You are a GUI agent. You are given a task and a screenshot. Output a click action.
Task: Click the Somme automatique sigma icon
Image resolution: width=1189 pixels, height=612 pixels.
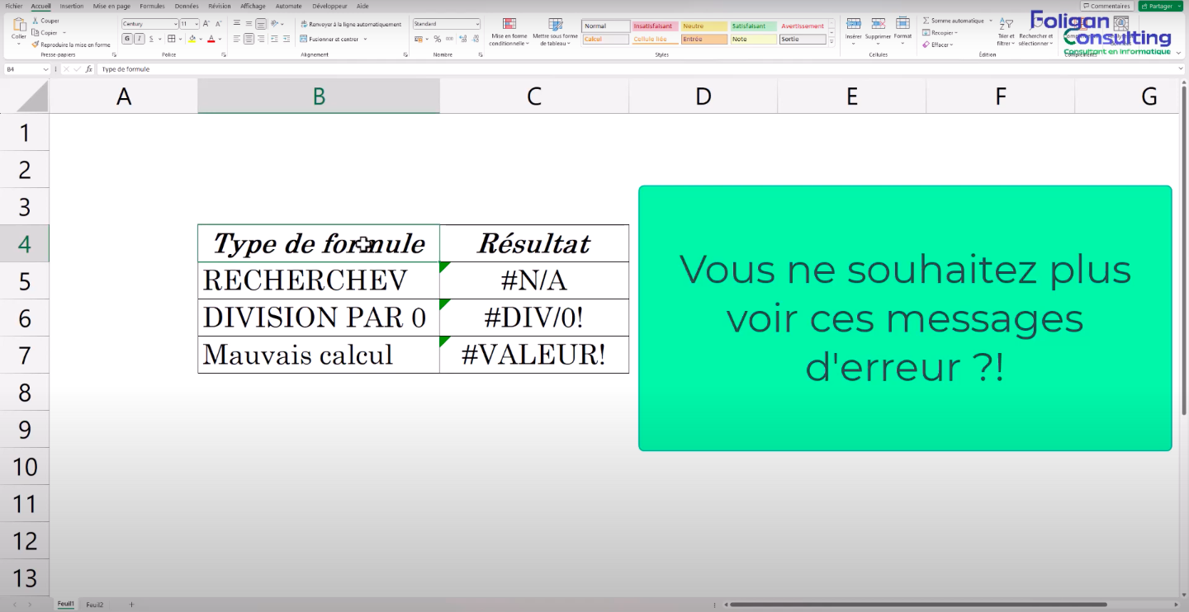(x=926, y=21)
